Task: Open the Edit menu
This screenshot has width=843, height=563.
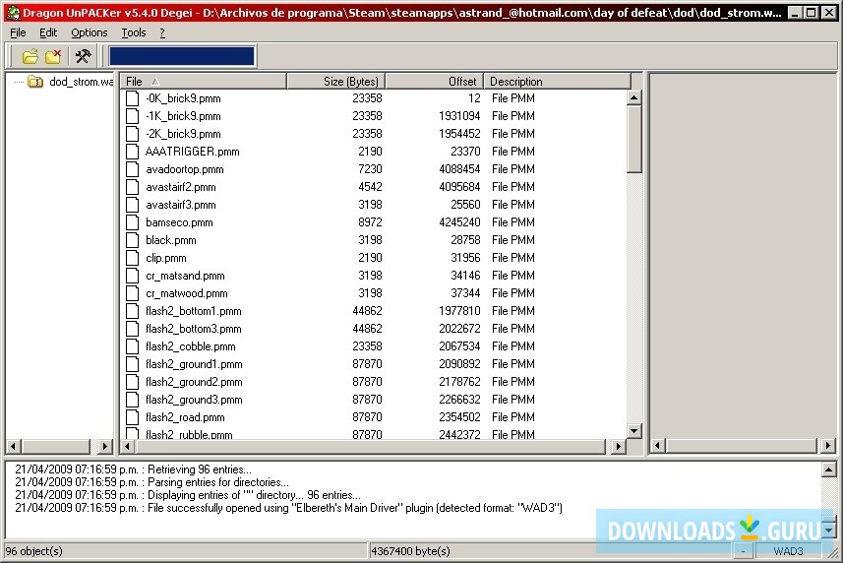Action: point(48,32)
